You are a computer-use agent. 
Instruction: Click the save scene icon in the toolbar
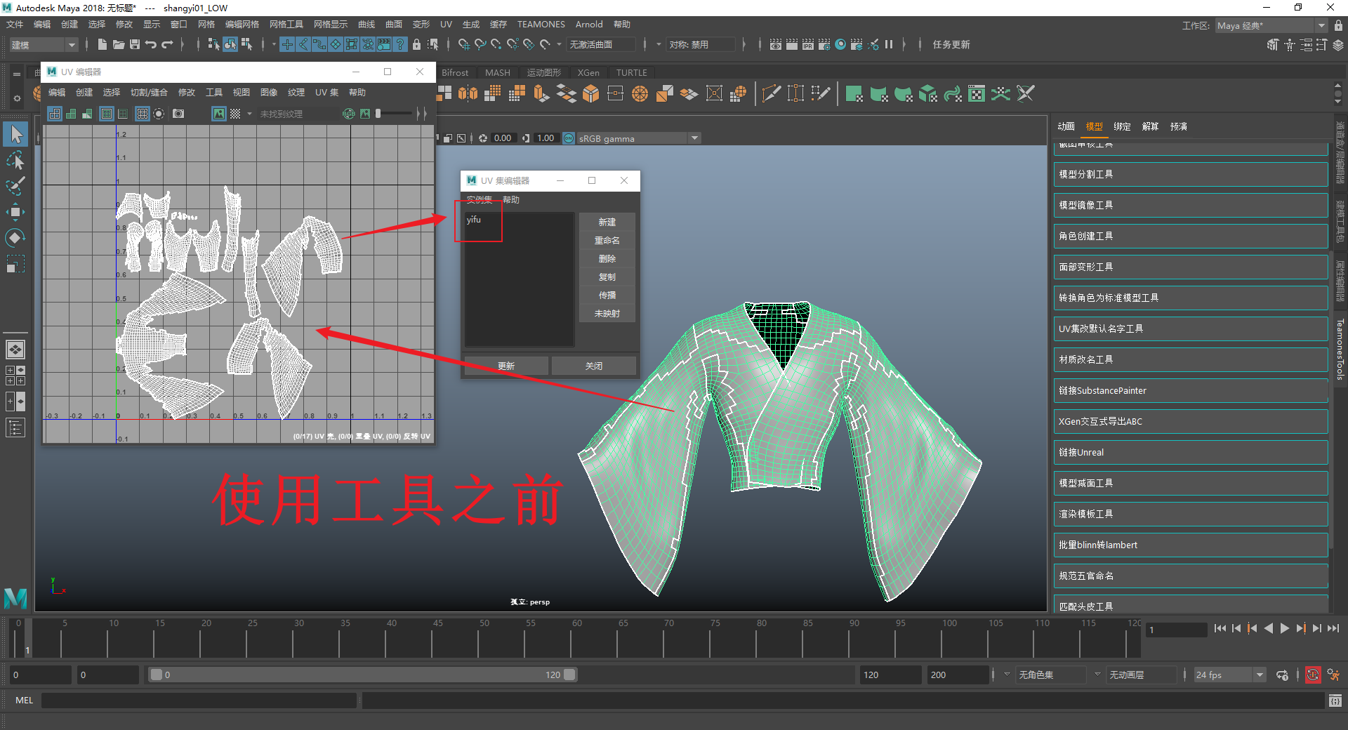pyautogui.click(x=134, y=44)
